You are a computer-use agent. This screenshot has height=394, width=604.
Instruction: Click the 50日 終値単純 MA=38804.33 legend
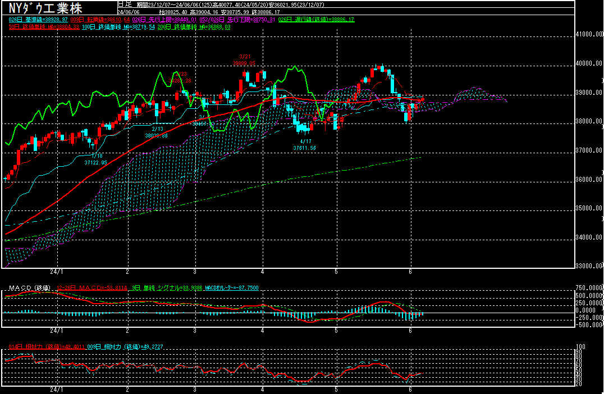pyautogui.click(x=44, y=27)
